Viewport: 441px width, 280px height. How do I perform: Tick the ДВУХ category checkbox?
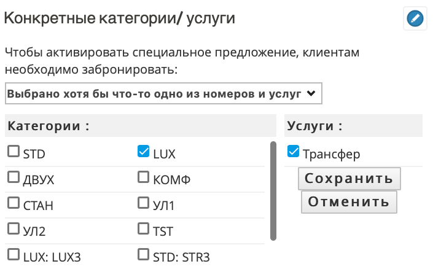click(14, 177)
